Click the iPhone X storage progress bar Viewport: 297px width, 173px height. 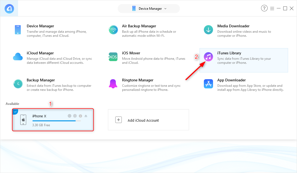click(57, 121)
